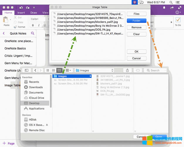Toggle the To Do checkbox tag
The height and width of the screenshot is (147, 184).
click(178, 20)
